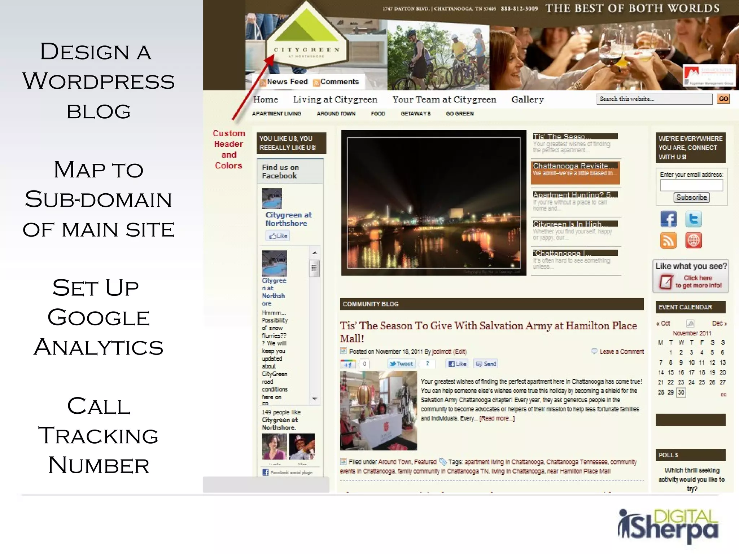The width and height of the screenshot is (739, 554).
Task: Open the Tis' The Season post title
Action: 488,332
